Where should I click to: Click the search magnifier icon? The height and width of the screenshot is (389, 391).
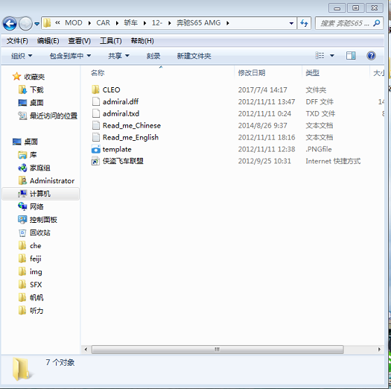click(x=376, y=23)
